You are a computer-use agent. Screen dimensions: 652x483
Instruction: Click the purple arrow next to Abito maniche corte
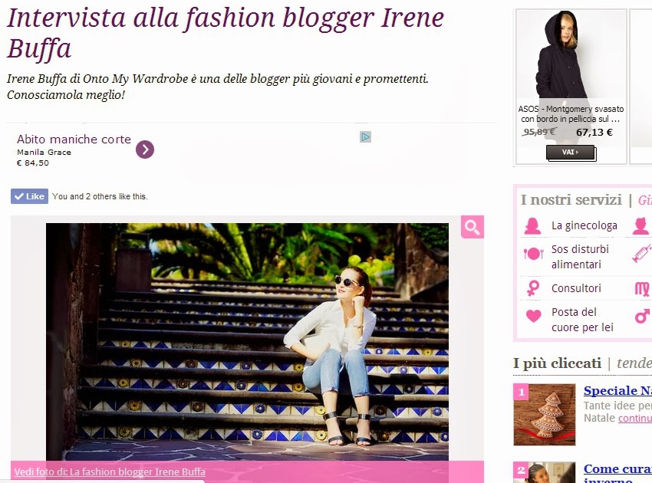pos(145,149)
